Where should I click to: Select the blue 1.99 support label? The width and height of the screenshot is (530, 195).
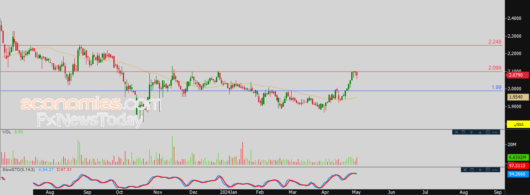point(496,87)
